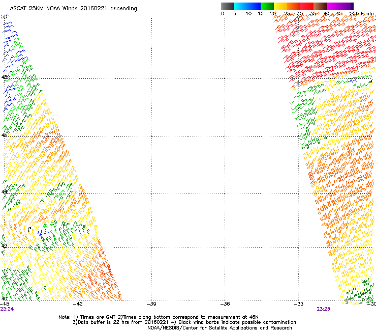Image resolution: width=376 pixels, height=331 pixels.
Task: Click the latitude label 42
Action: [x=4, y=246]
